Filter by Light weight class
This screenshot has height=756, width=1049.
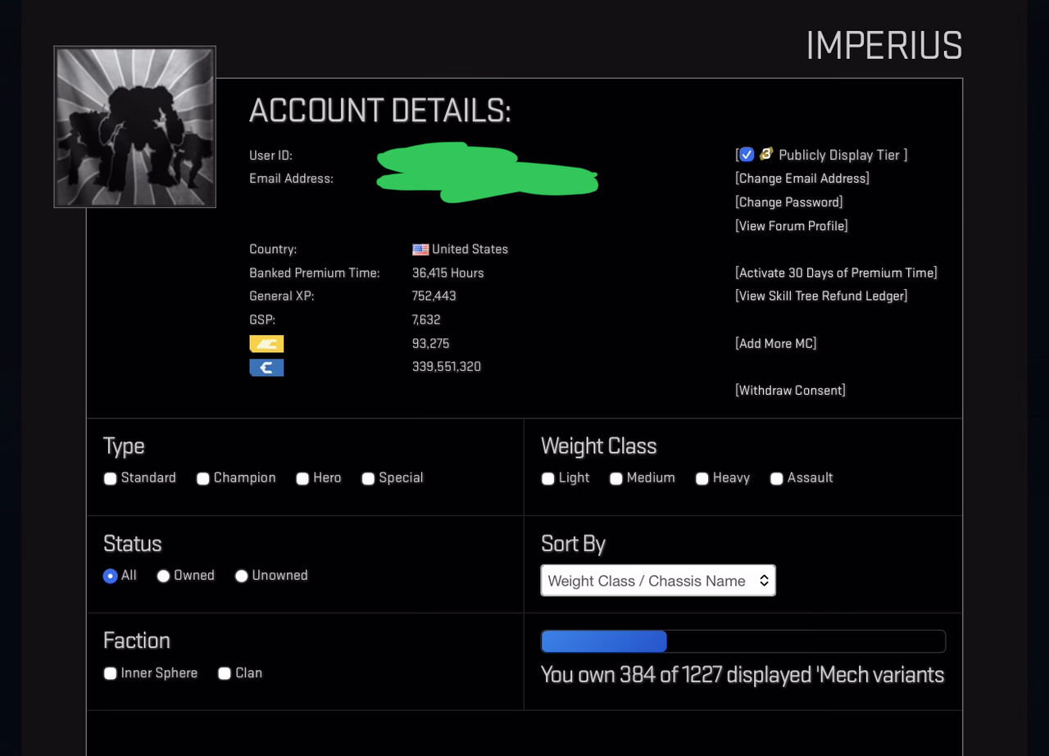[548, 478]
